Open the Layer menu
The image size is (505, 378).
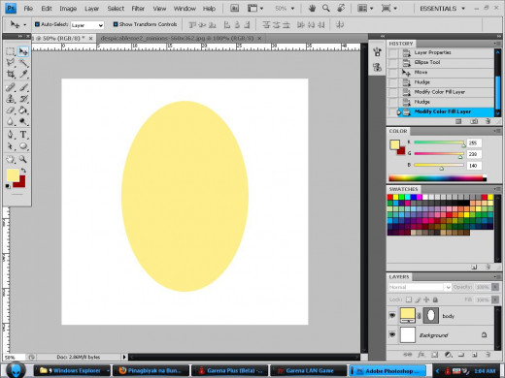click(92, 9)
